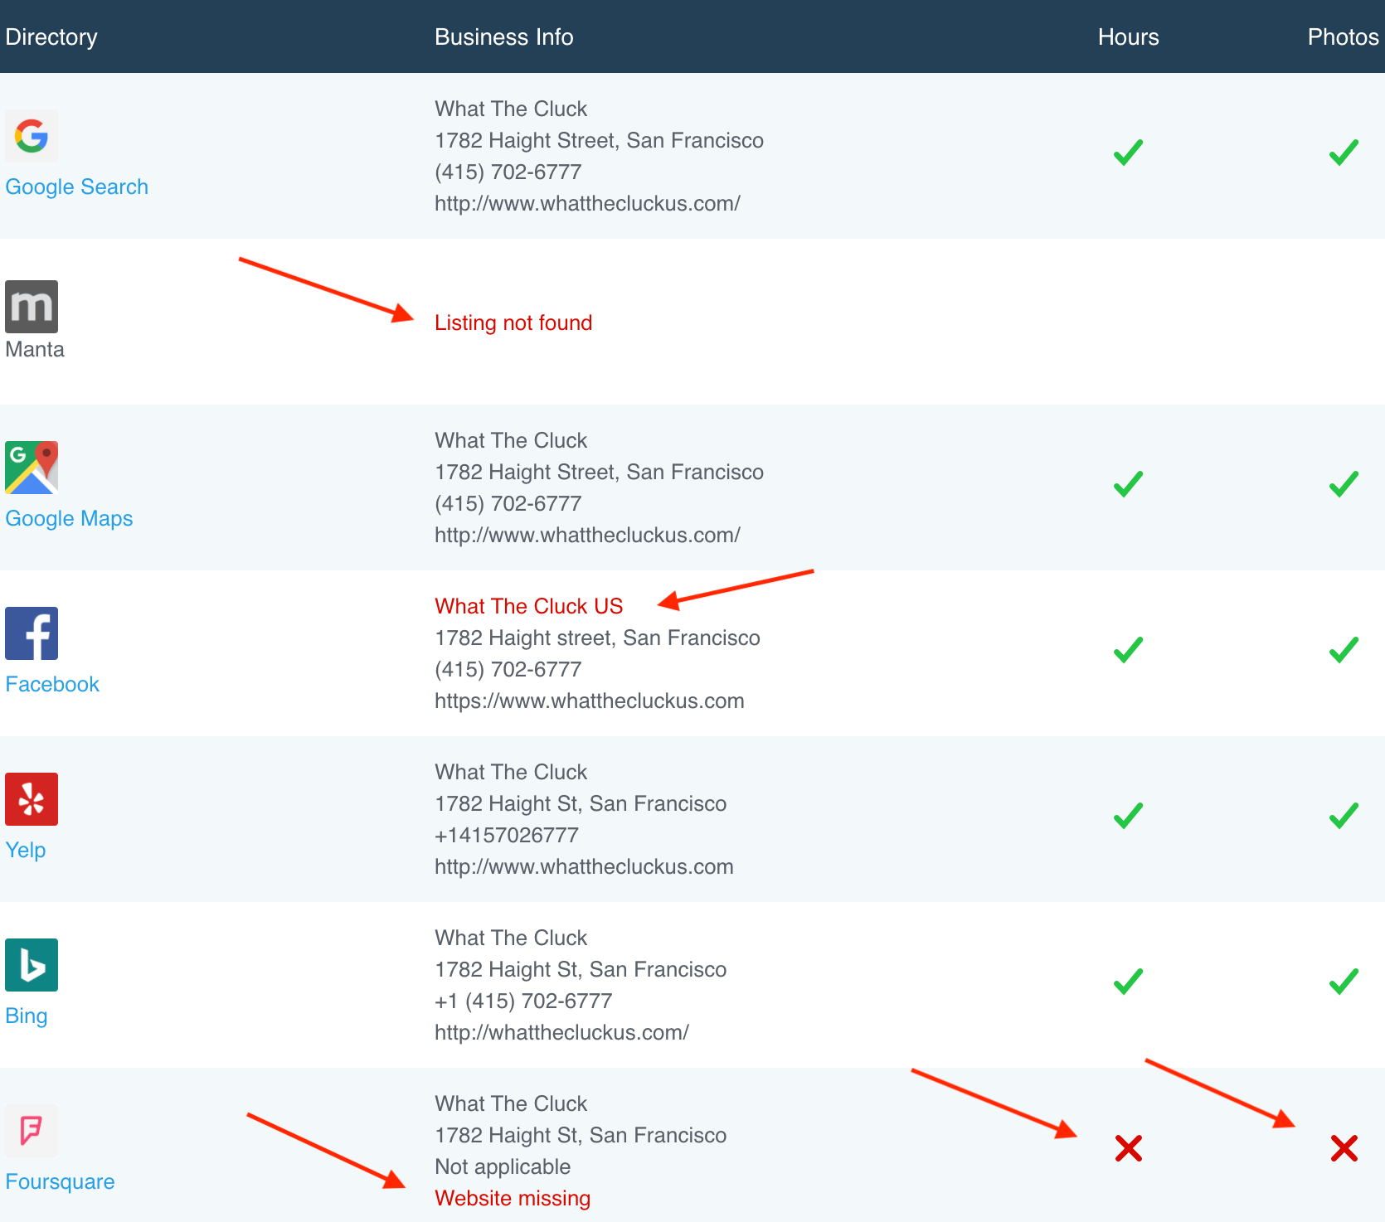This screenshot has width=1385, height=1222.
Task: Click Google Search row's Haight Street address
Action: pos(599,141)
